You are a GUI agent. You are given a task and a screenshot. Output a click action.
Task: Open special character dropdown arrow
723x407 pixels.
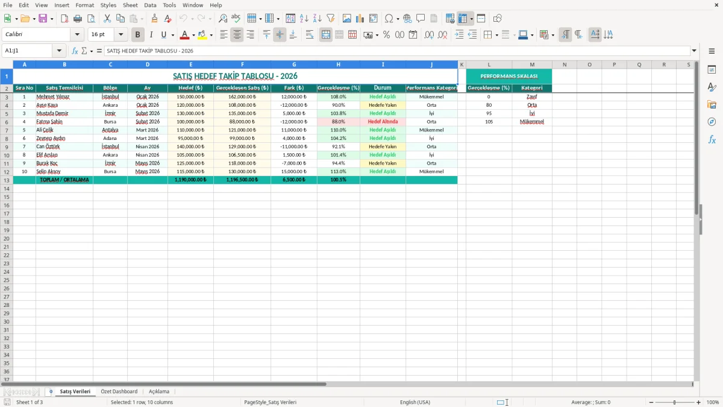398,19
